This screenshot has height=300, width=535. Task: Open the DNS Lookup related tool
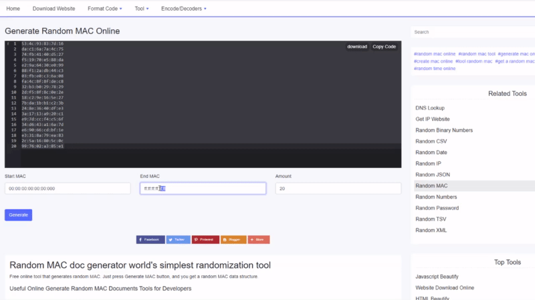430,108
